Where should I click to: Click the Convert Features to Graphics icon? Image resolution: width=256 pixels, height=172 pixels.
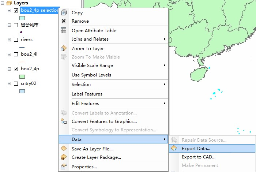(64, 121)
